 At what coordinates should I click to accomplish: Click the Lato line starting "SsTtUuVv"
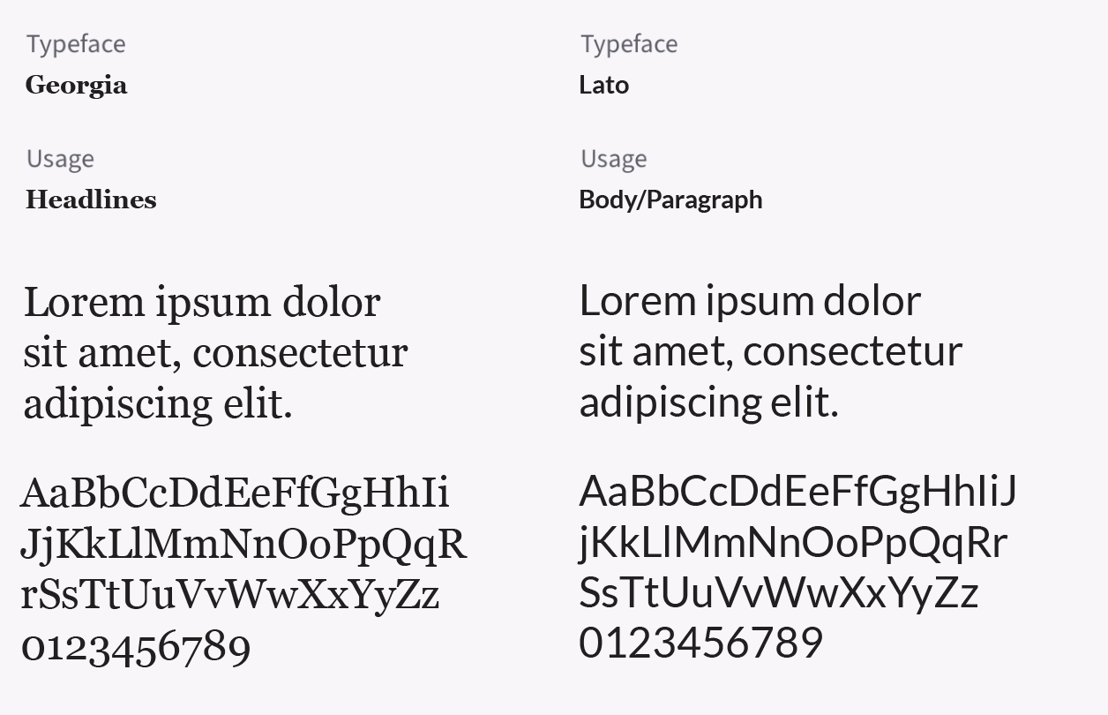click(778, 592)
